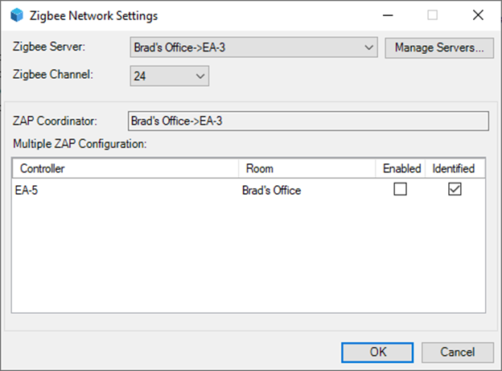
Task: Sort by the Controller column header
Action: (125, 168)
